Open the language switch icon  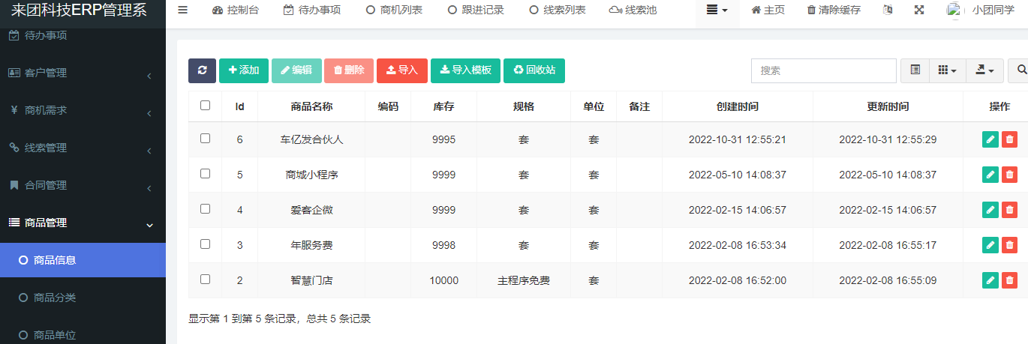click(x=888, y=10)
